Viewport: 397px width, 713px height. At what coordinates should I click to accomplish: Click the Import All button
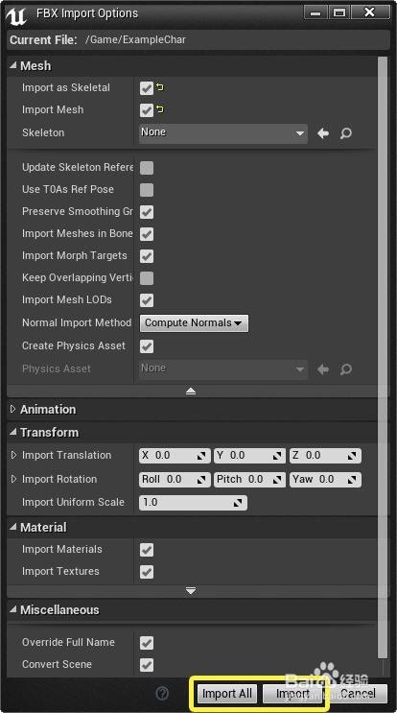coord(227,694)
